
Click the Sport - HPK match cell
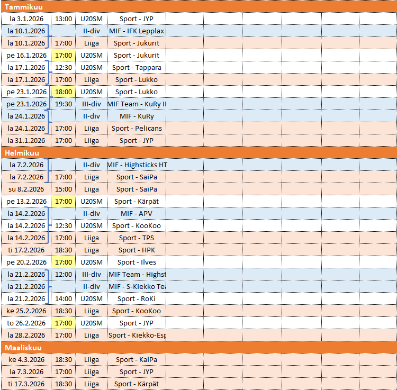(137, 250)
